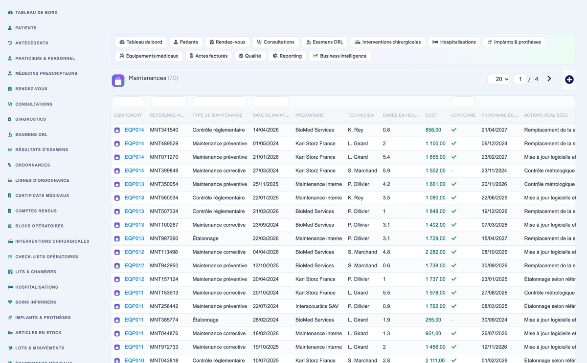Viewport: 587px width, 363px height.
Task: Open Actes facturés top tab
Action: click(x=209, y=56)
